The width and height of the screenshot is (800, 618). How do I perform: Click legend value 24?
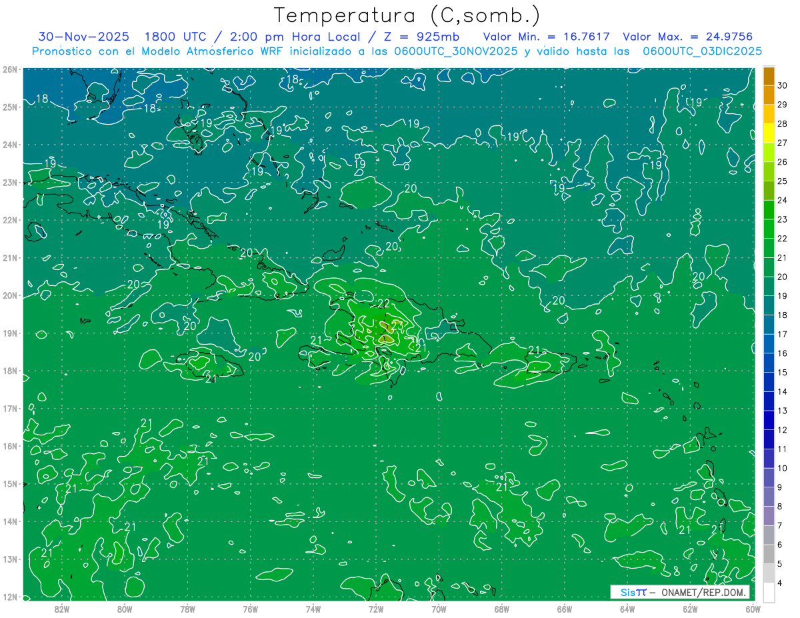click(x=782, y=200)
